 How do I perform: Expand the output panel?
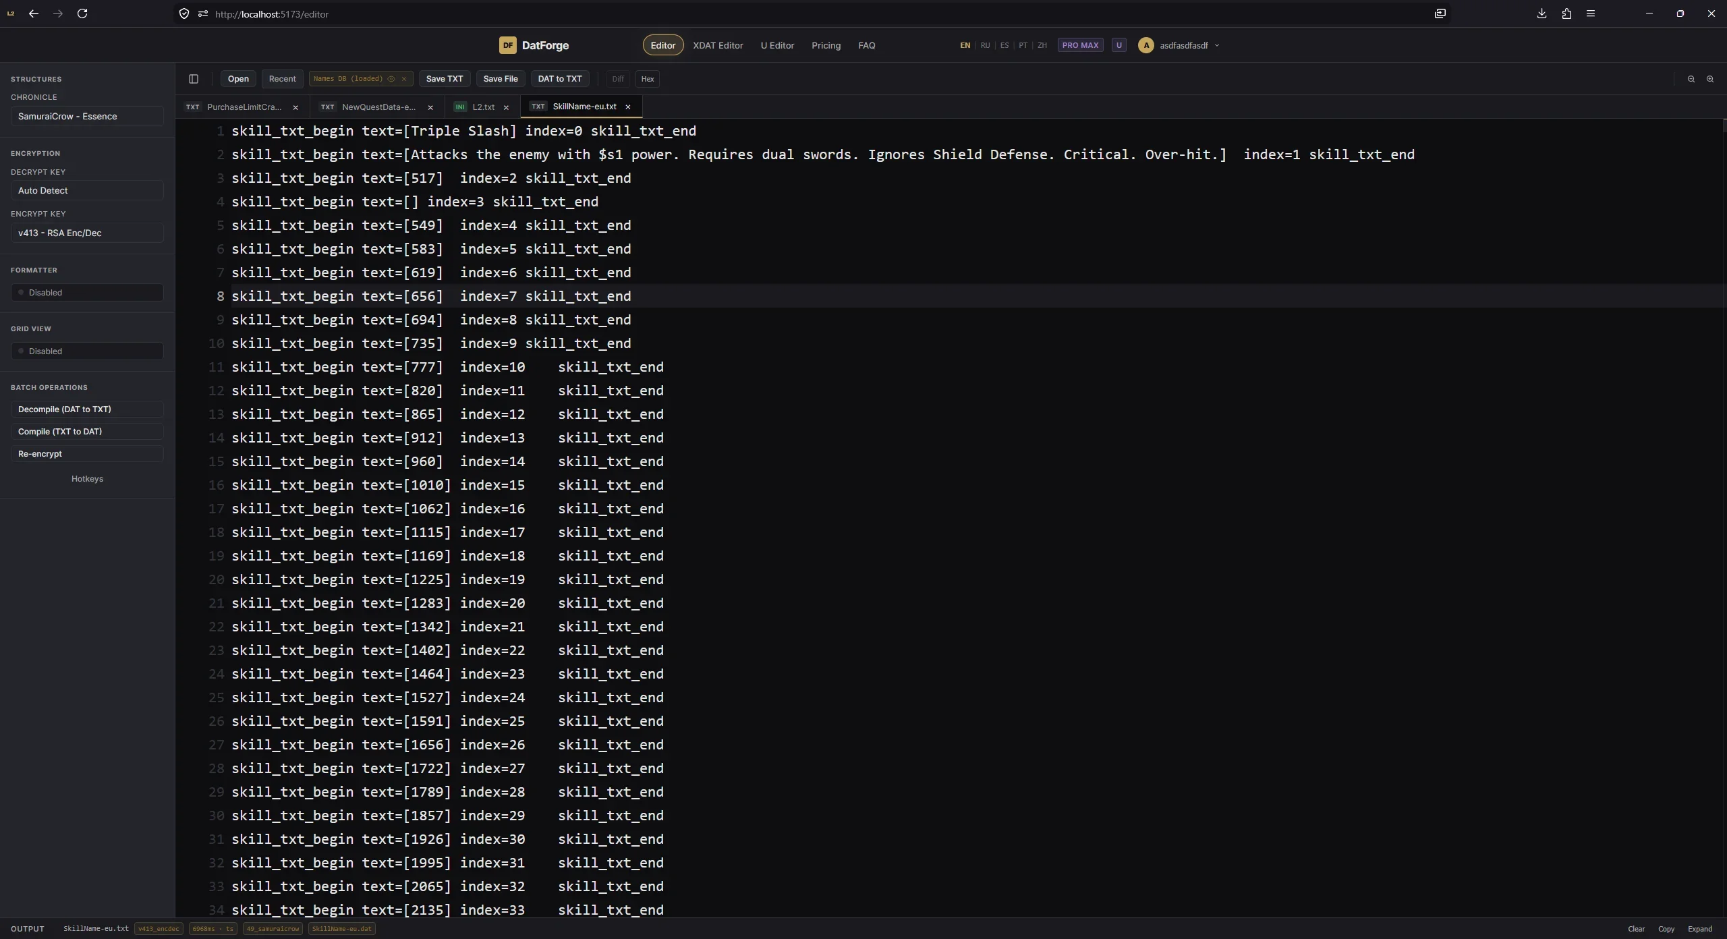click(x=1699, y=929)
